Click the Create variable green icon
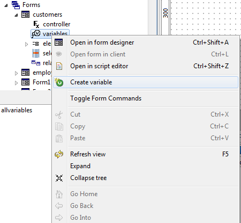Image resolution: width=241 pixels, height=223 pixels. [59, 82]
